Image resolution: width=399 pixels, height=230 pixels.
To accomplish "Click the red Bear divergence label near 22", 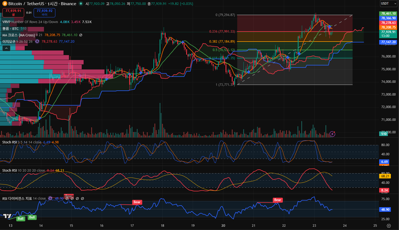I will (x=277, y=200).
